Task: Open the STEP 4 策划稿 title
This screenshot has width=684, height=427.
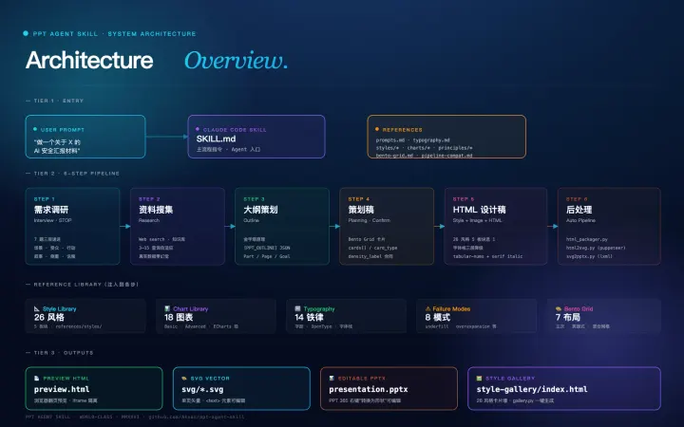Action: pos(361,210)
